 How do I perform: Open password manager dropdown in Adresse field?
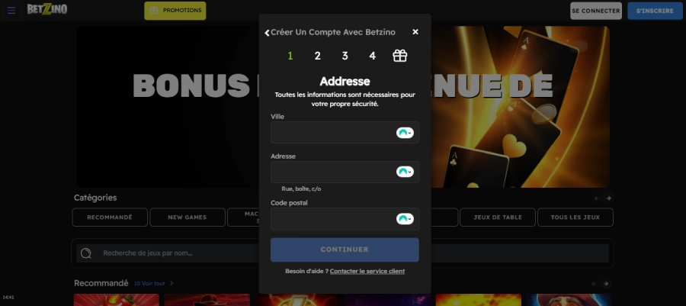(x=405, y=172)
